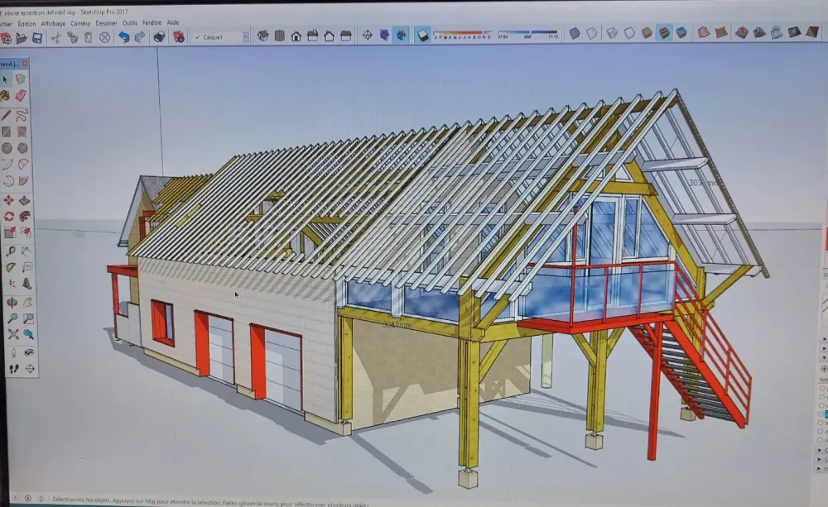Toggle X-ray face style
Image resolution: width=828 pixels, height=507 pixels.
(x=574, y=33)
